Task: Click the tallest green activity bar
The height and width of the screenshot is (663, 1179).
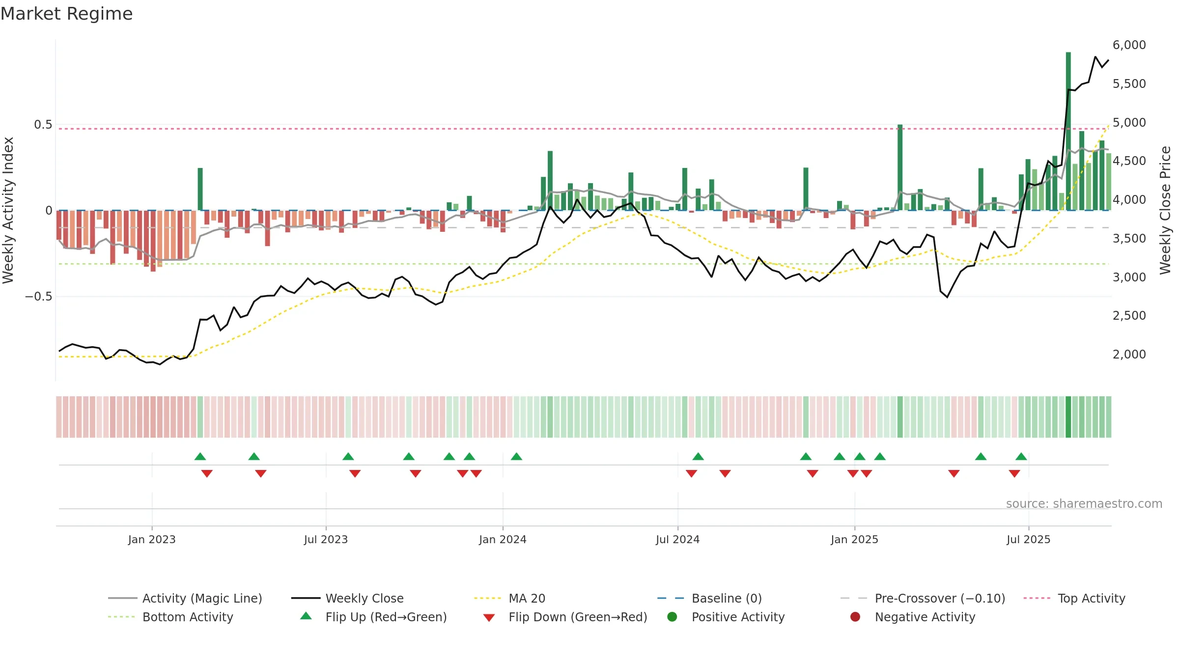Action: [x=1068, y=131]
